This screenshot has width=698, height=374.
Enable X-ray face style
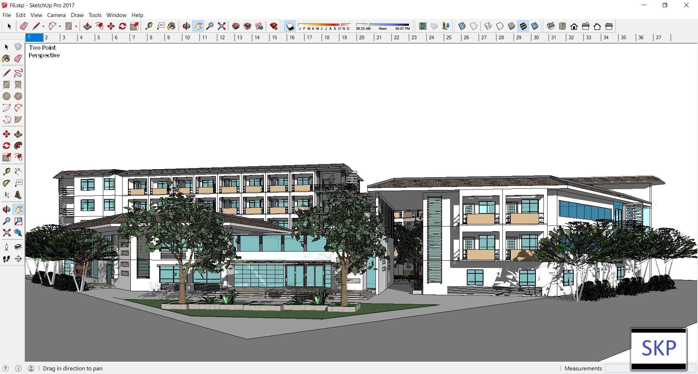click(462, 26)
